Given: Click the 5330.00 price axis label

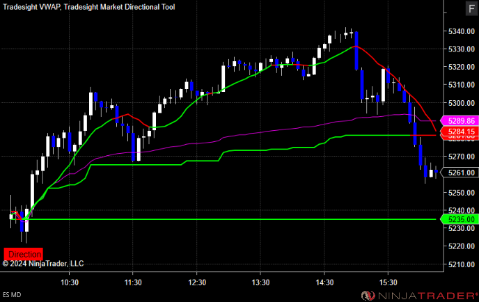Looking at the screenshot, I should pos(462,49).
